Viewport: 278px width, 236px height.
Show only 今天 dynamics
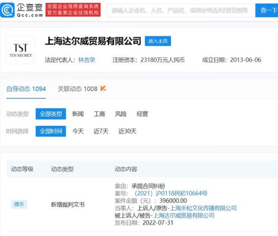78,131
